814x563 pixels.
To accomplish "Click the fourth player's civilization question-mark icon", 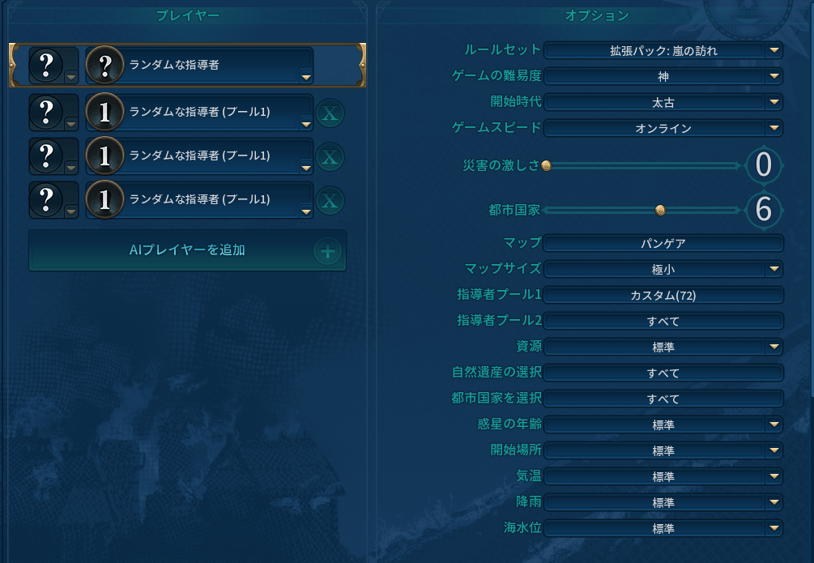I will coord(46,200).
